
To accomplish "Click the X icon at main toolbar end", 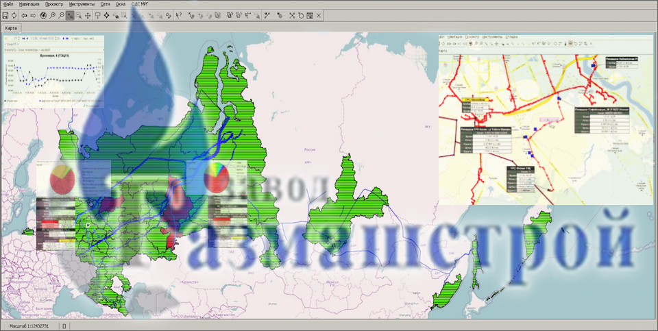I will click(319, 16).
